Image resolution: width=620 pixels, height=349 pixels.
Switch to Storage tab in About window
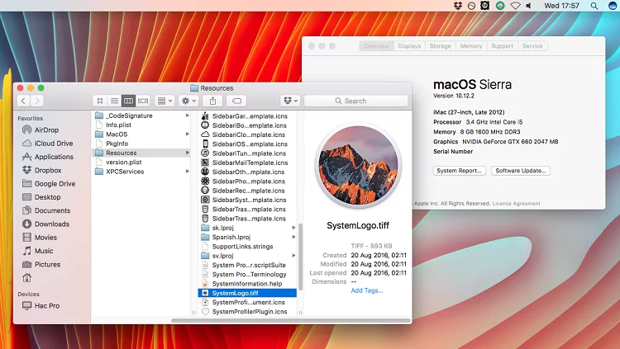pyautogui.click(x=440, y=46)
